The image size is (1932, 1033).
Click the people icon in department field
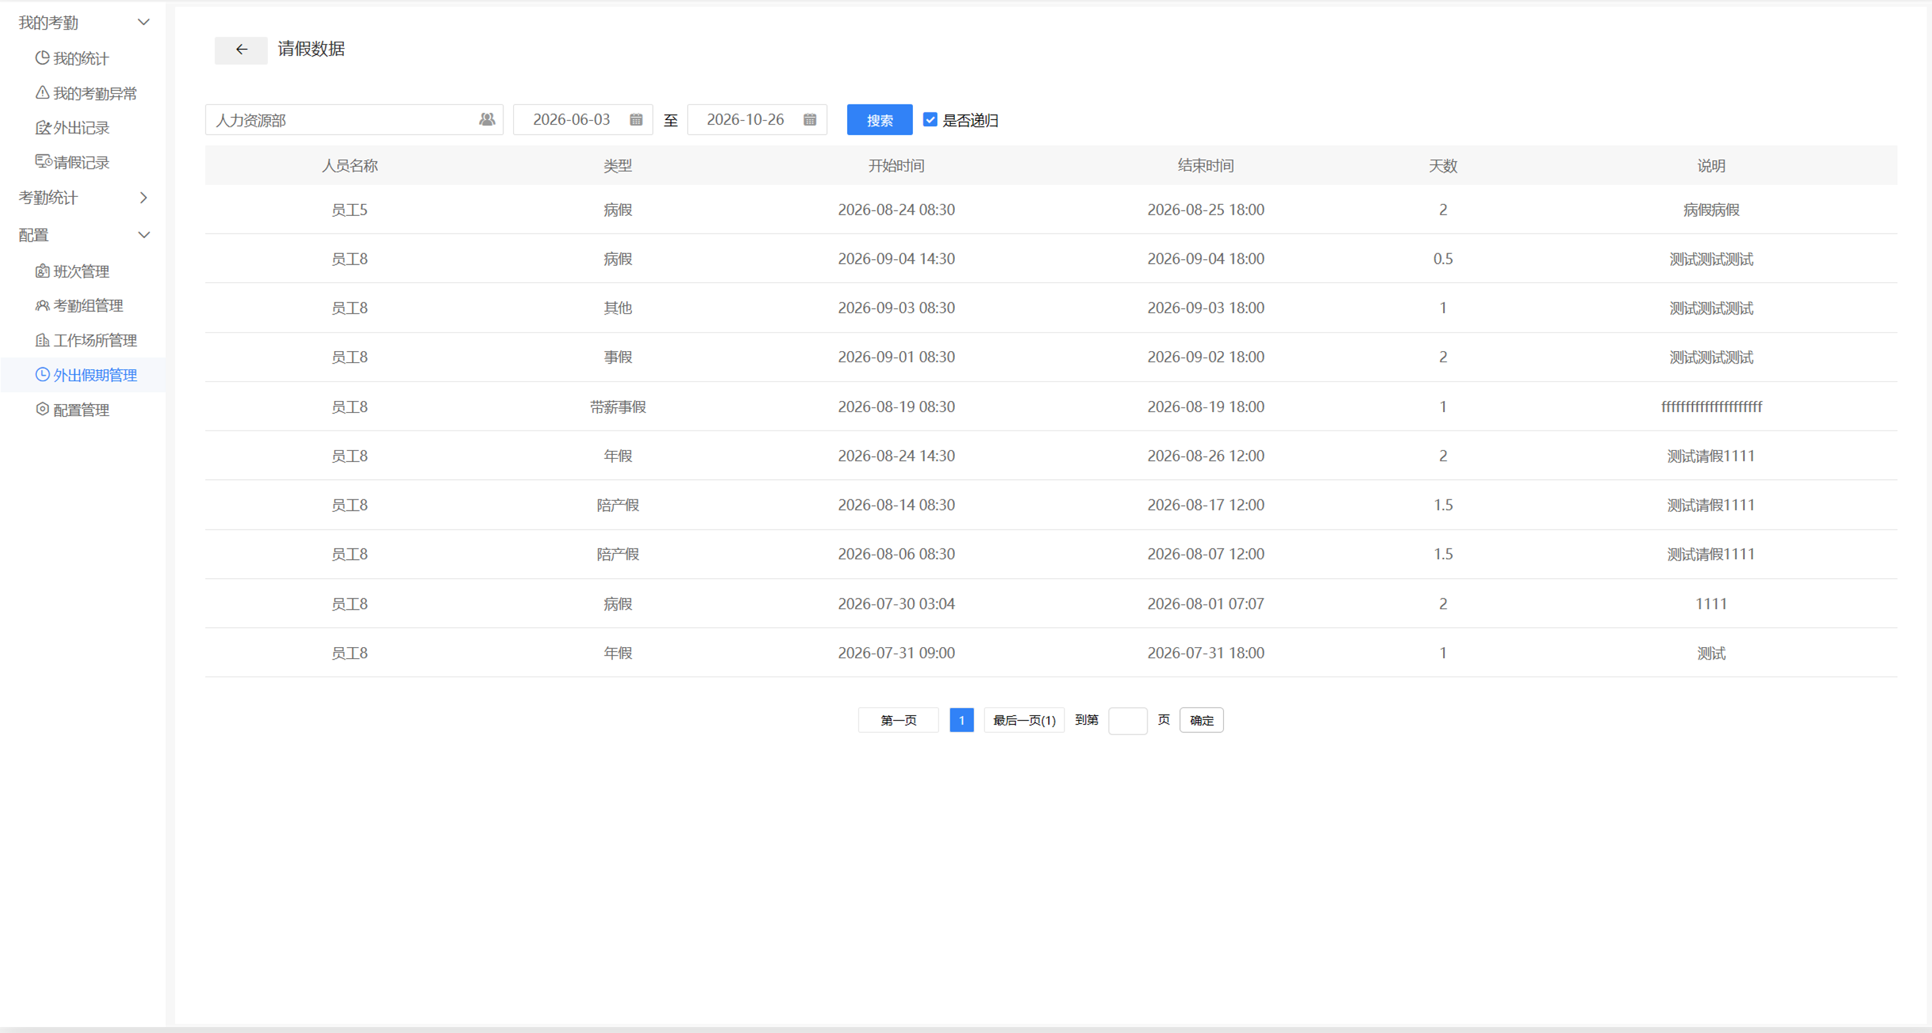tap(487, 119)
